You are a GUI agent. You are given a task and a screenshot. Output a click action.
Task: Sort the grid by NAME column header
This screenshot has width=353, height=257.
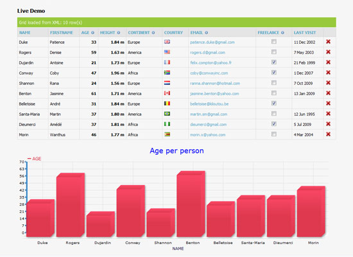point(25,33)
